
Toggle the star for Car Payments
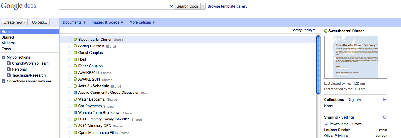70,106
